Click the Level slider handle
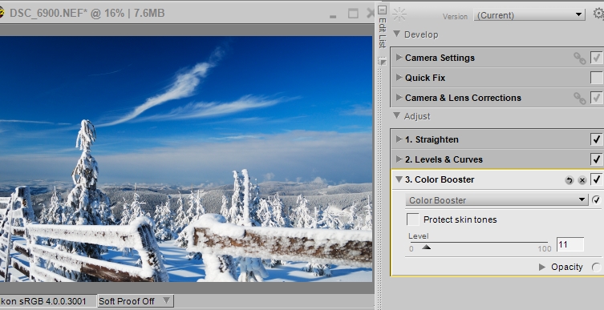Viewport: 604px width, 310px height. click(x=426, y=247)
